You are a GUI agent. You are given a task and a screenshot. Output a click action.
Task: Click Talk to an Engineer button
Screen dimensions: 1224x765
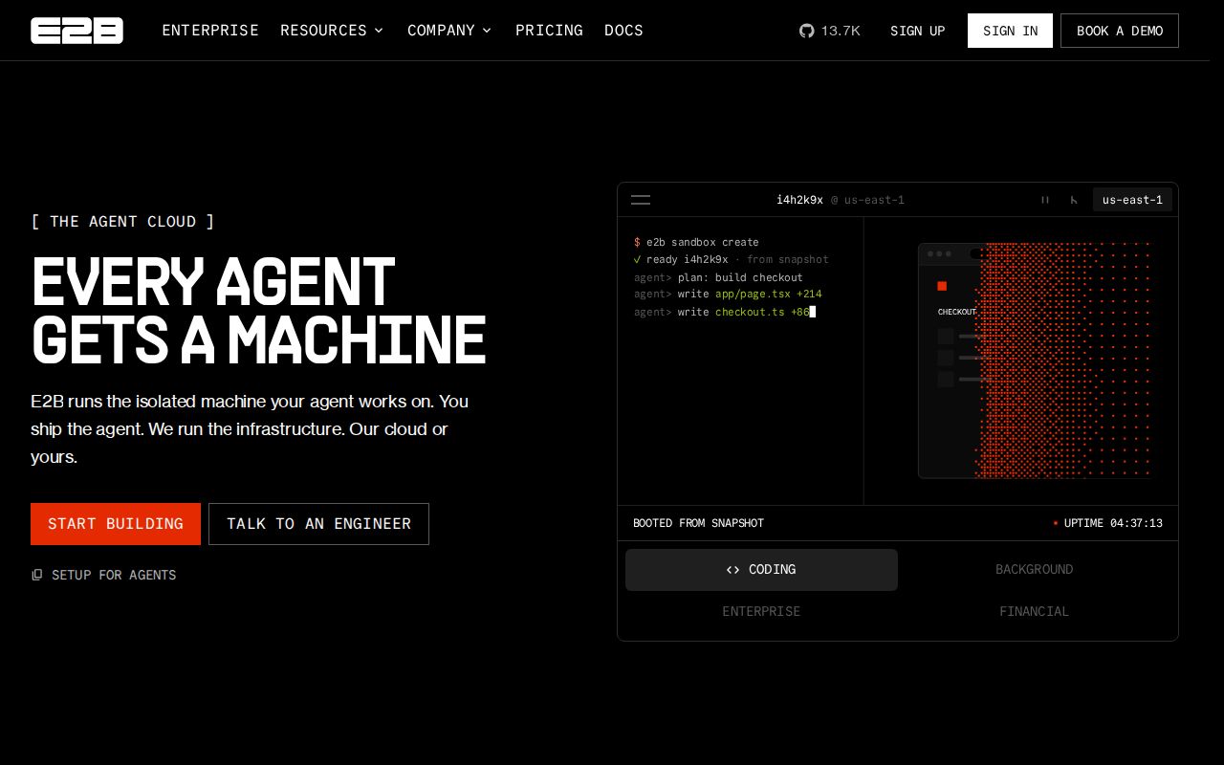click(318, 524)
